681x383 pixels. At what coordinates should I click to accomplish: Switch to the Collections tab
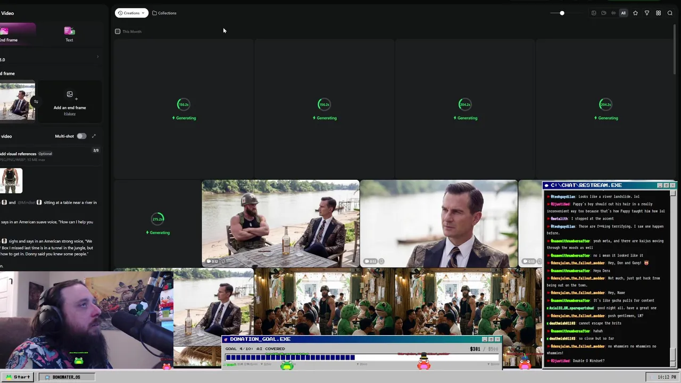pos(164,13)
